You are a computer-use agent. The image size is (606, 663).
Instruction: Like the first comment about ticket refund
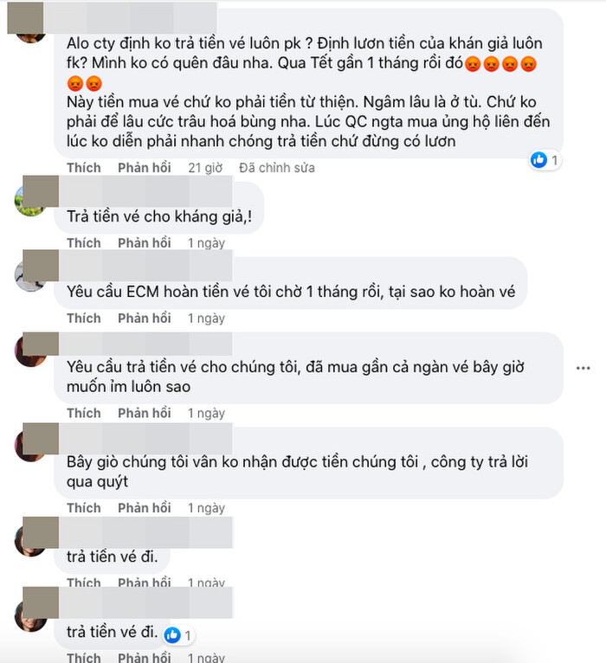[x=84, y=168]
